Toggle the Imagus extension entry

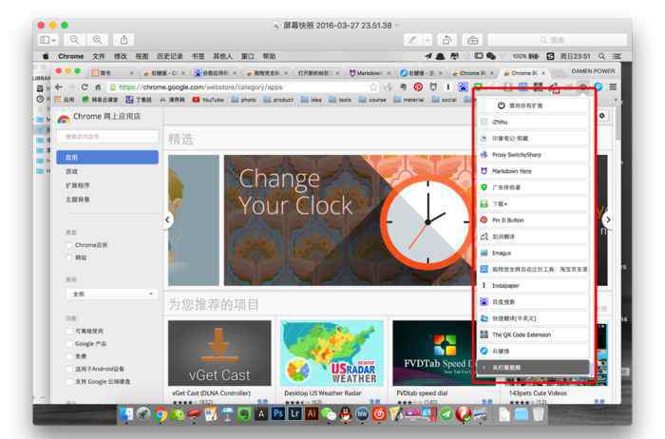click(x=533, y=253)
